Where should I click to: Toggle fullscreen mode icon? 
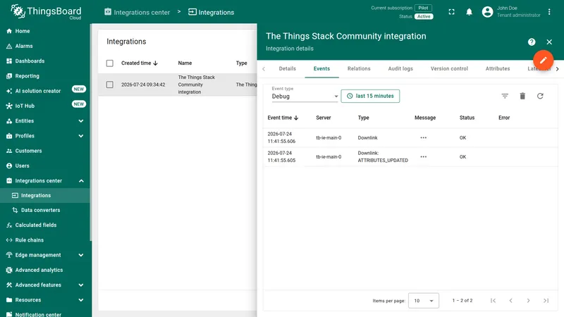coord(451,12)
